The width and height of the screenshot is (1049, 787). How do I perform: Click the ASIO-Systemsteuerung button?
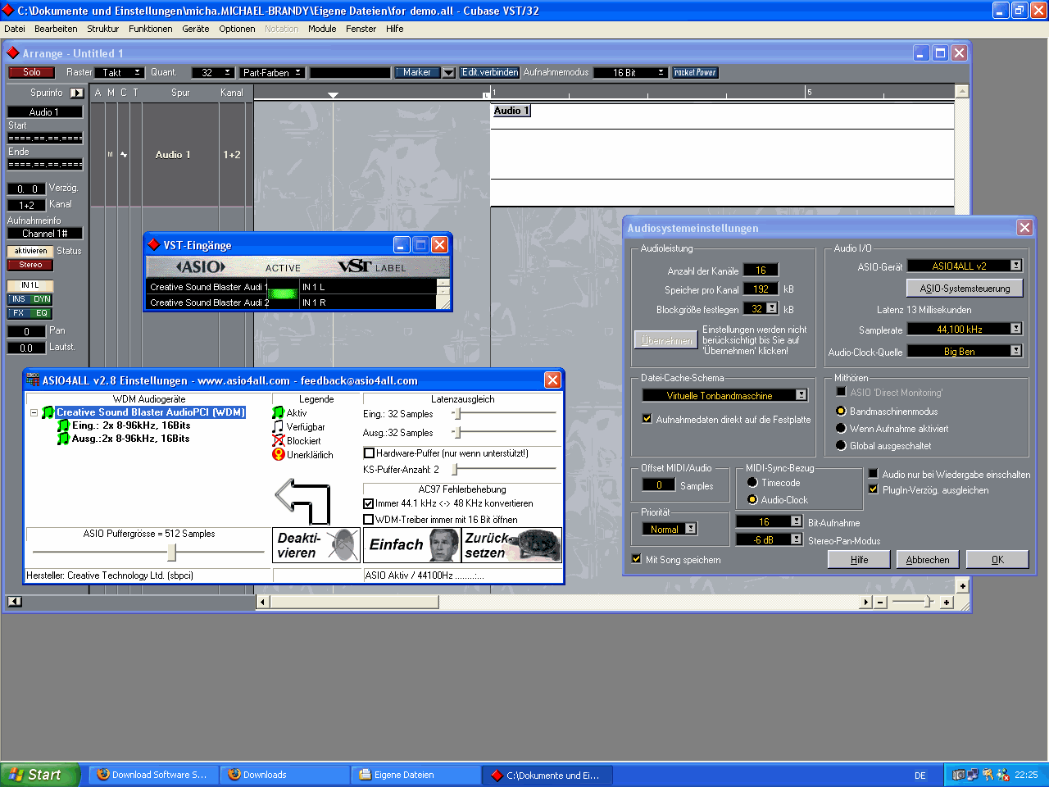click(x=965, y=289)
